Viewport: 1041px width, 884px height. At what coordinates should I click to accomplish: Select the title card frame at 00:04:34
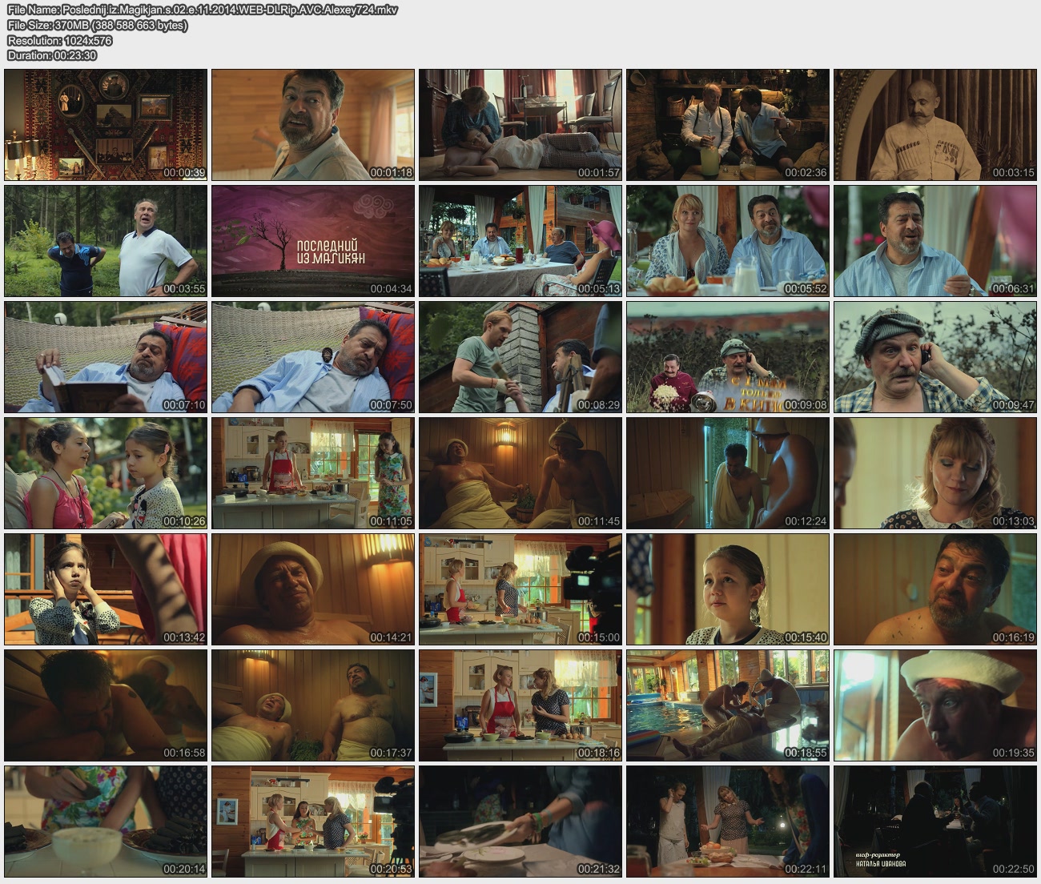(x=313, y=241)
